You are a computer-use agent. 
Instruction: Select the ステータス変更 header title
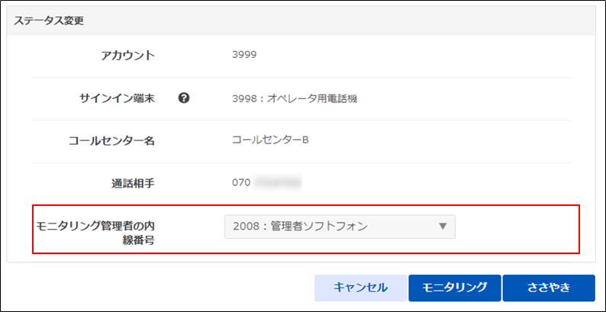point(49,21)
